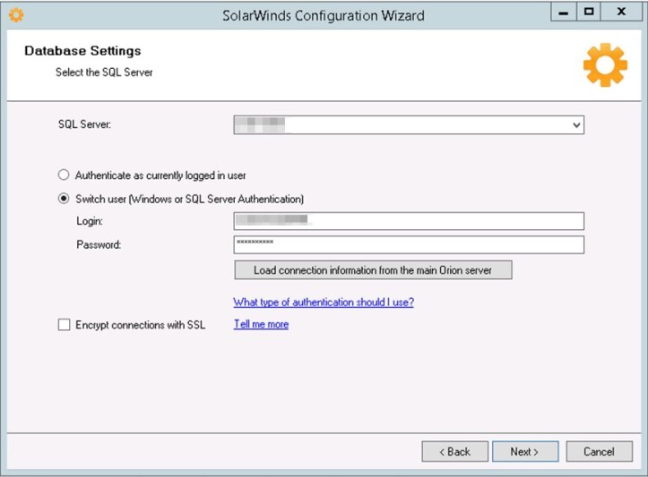Click the SolarWinds Configuration Wizard title bar text

click(324, 15)
